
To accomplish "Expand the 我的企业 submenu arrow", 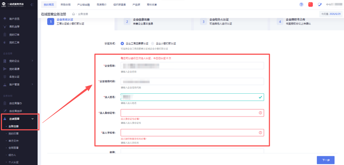I will tap(32, 61).
